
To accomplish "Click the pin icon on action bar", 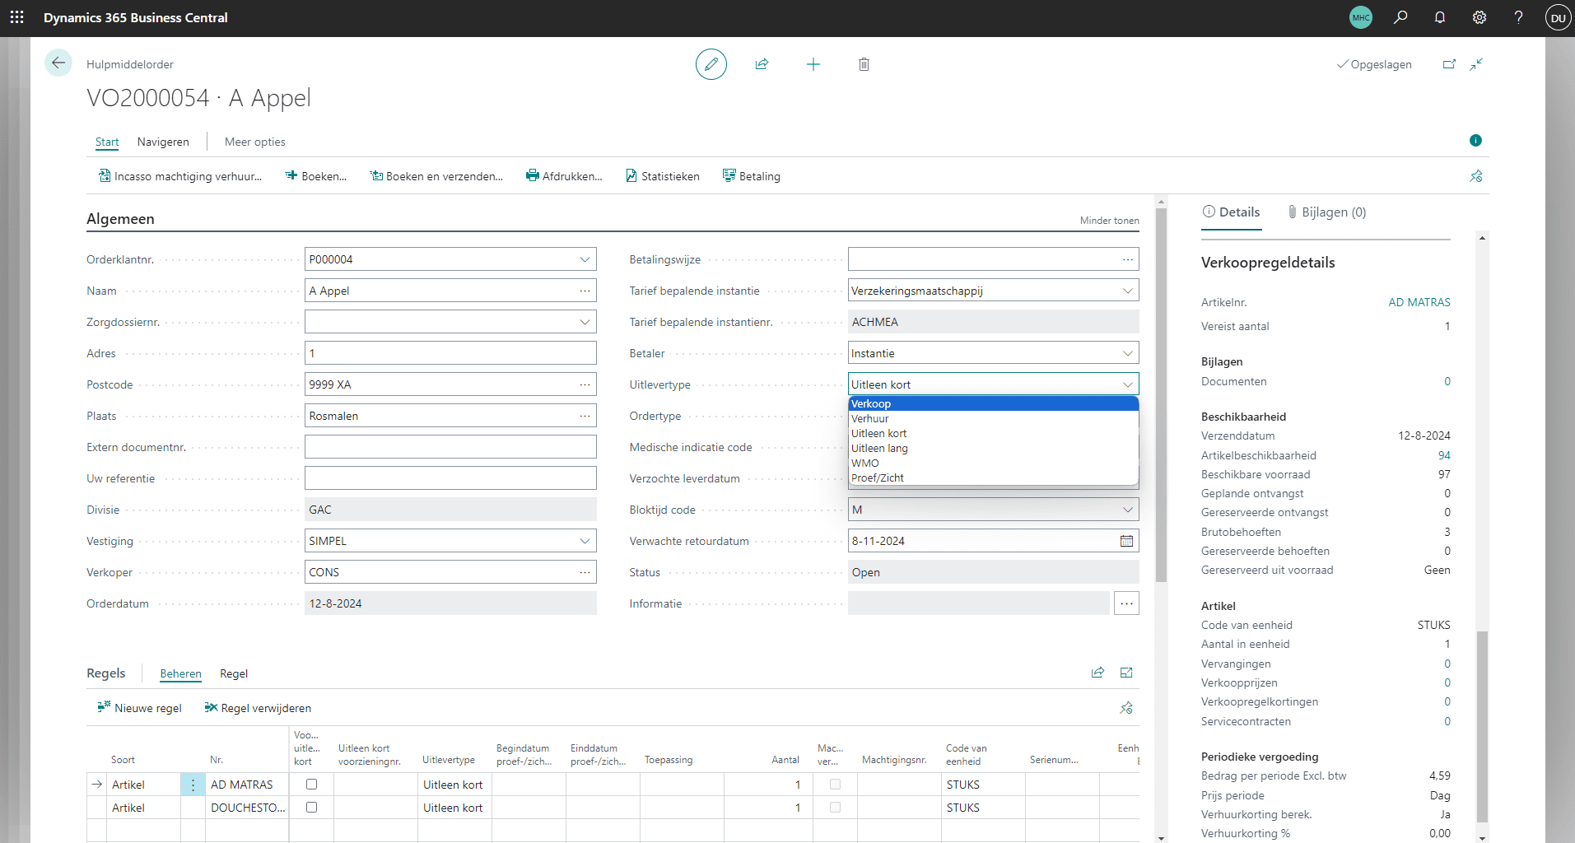I will 1476,176.
